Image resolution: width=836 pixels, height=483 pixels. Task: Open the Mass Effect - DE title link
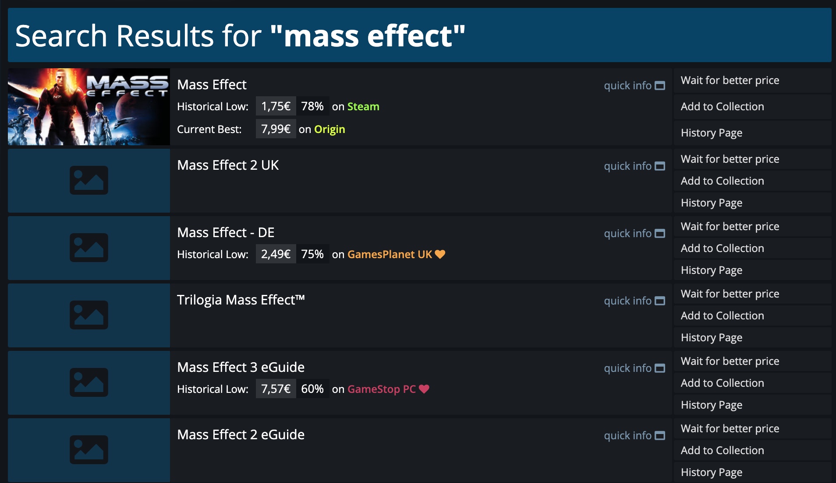[x=226, y=233]
